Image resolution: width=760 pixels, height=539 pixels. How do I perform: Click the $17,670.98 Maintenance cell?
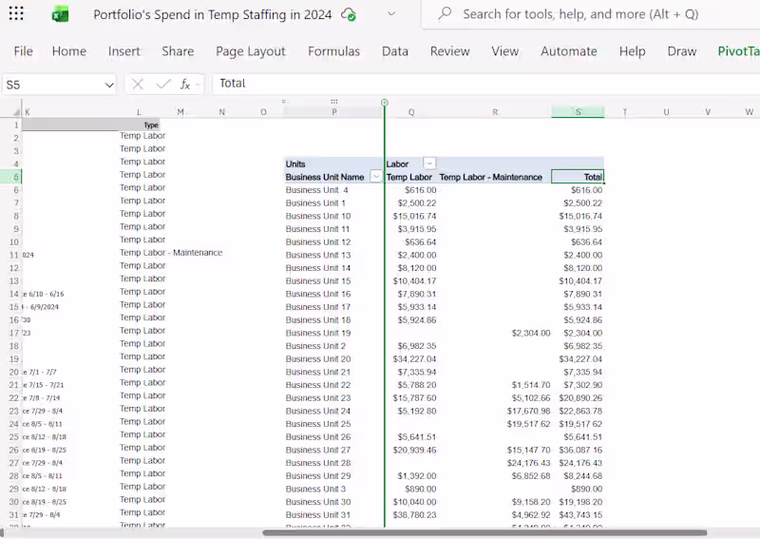(529, 411)
